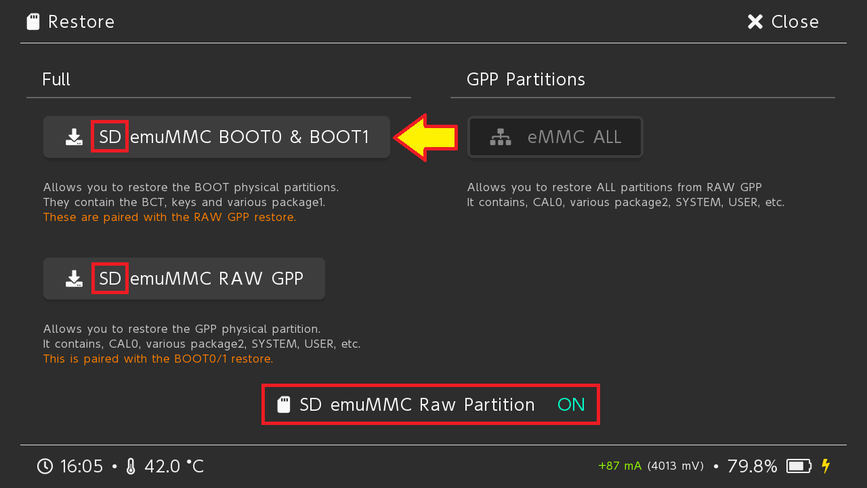Click the clock icon in status bar
This screenshot has width=867, height=488.
[45, 466]
